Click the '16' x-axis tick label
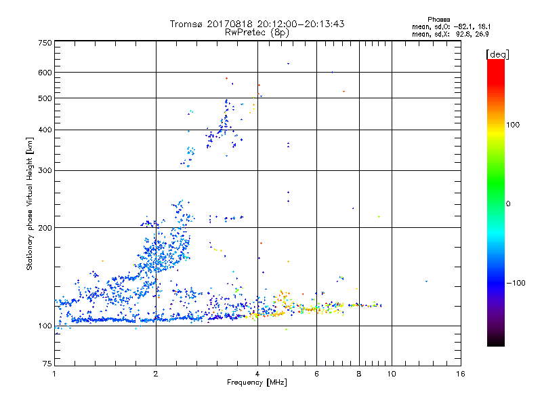542x407 pixels. (x=461, y=374)
